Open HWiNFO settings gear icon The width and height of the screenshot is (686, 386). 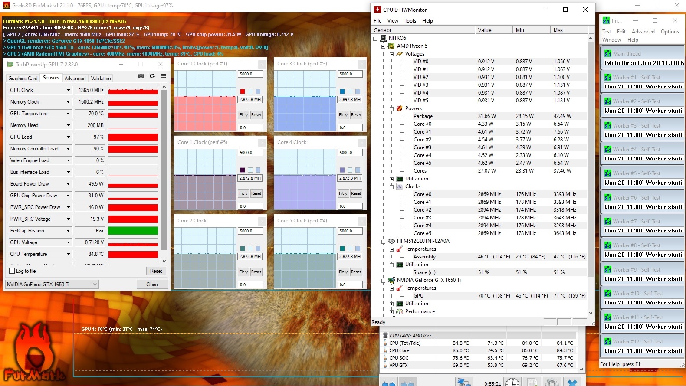(552, 383)
